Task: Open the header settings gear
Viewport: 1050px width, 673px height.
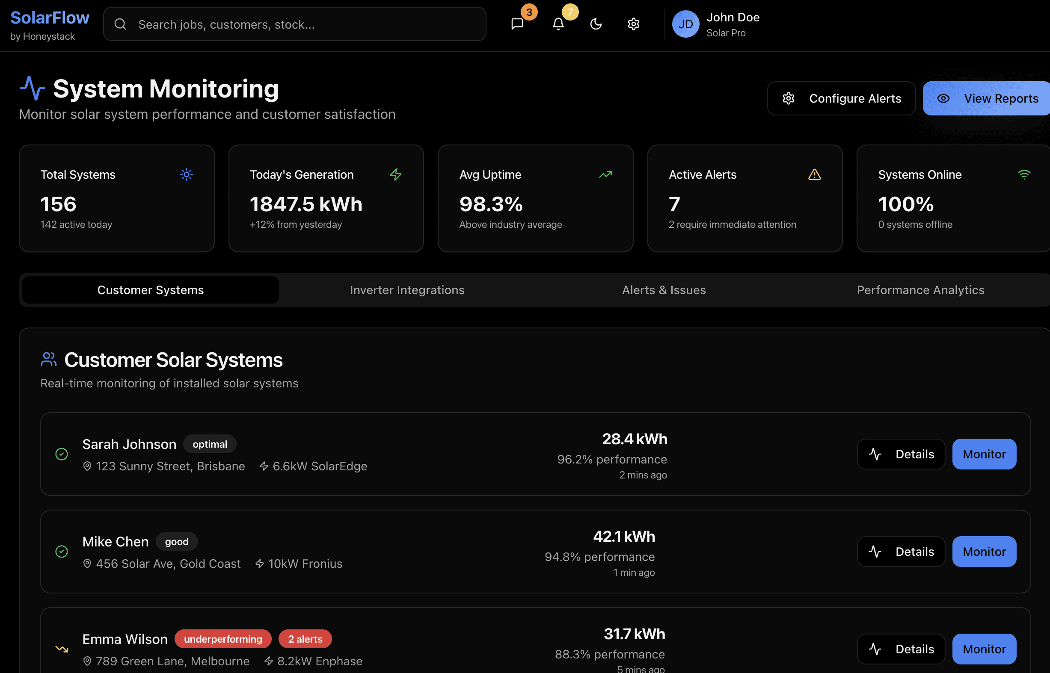Action: point(633,24)
